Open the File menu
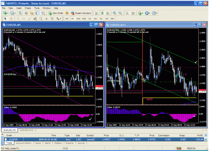The image size is (209, 151). point(3,8)
